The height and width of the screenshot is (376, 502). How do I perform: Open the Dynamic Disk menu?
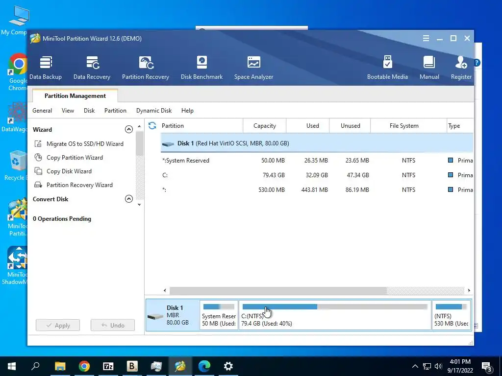[x=153, y=111]
